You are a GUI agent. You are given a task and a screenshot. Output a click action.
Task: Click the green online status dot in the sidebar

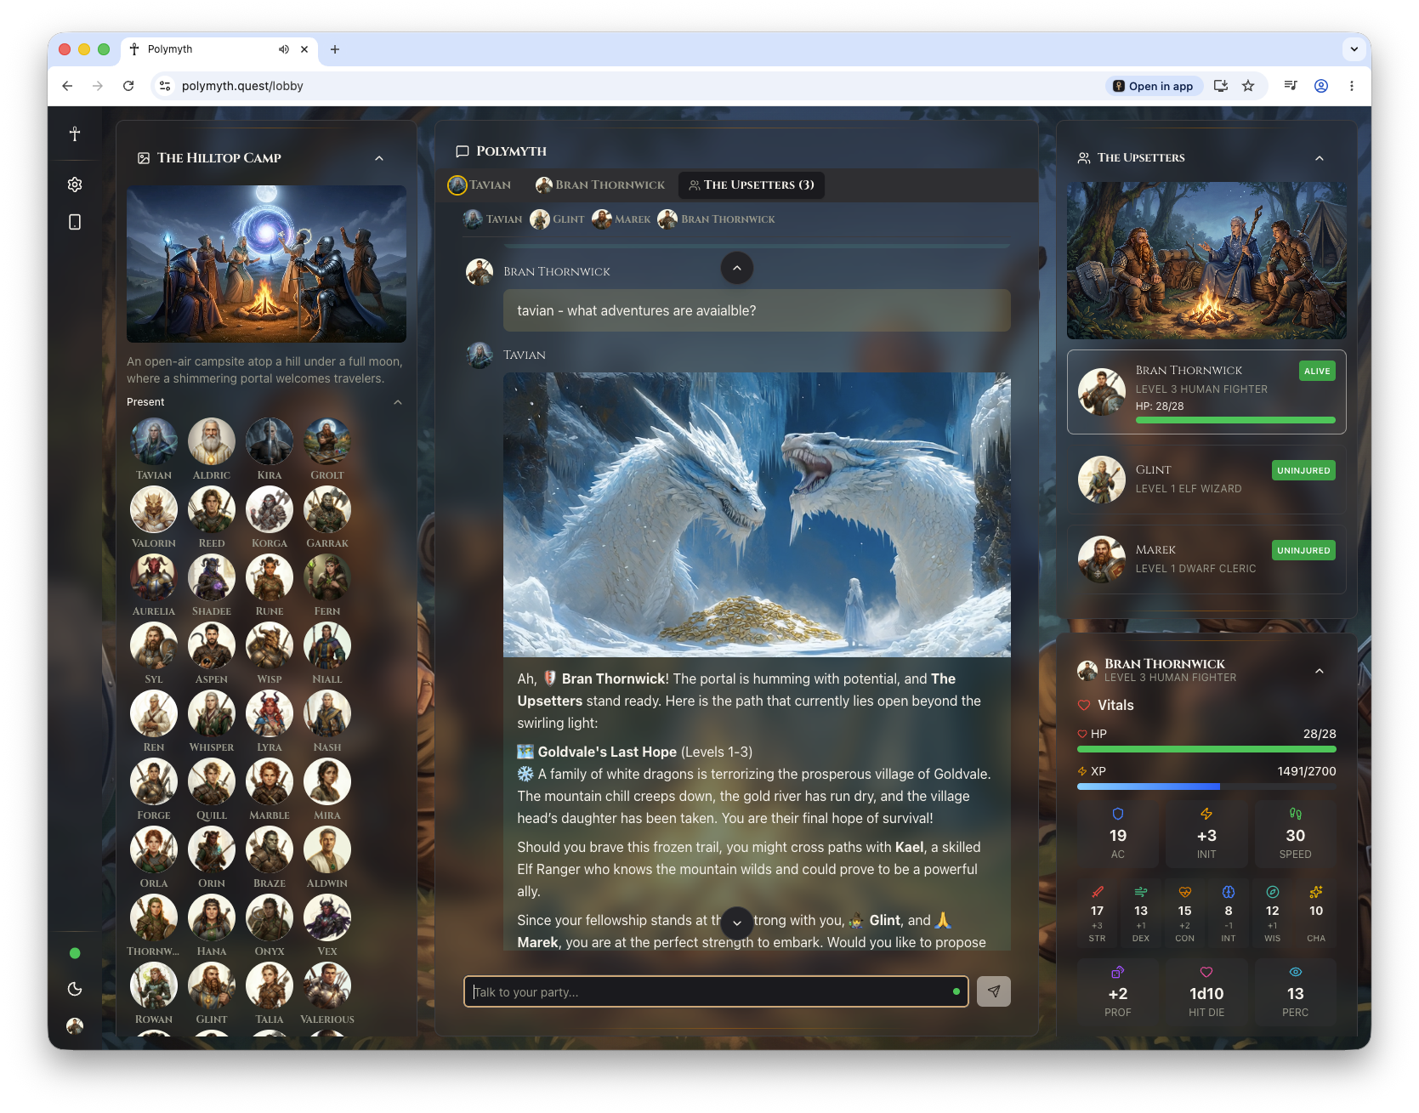pos(75,953)
